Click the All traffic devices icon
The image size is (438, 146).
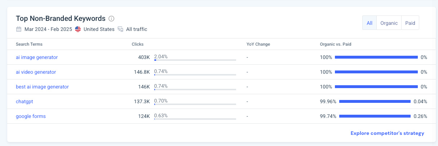coord(120,29)
